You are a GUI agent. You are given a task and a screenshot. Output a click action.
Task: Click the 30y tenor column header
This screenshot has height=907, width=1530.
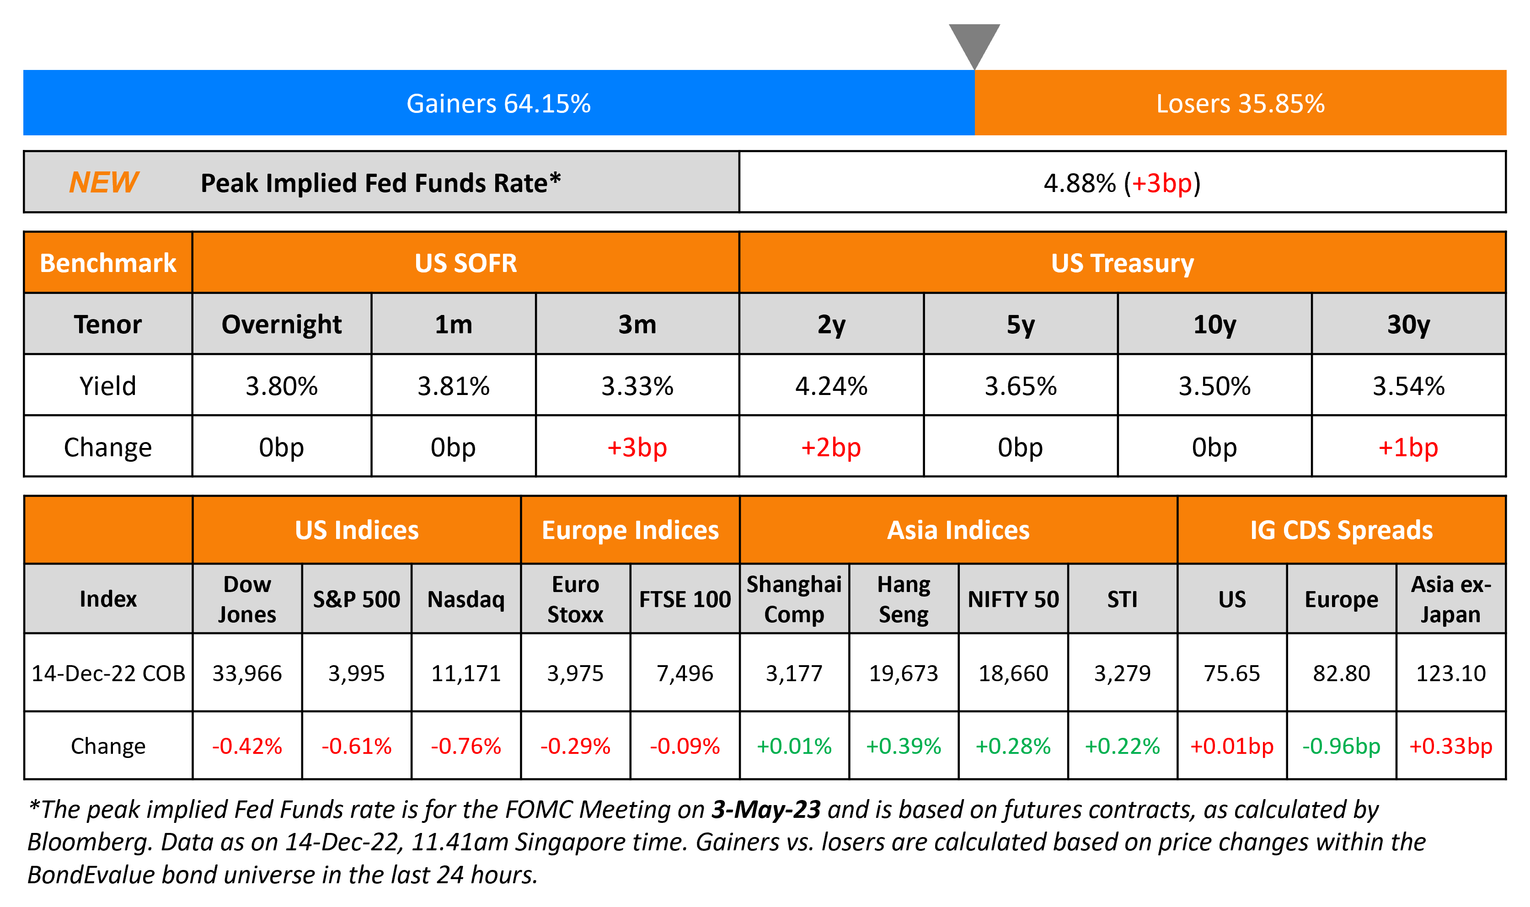click(x=1408, y=324)
